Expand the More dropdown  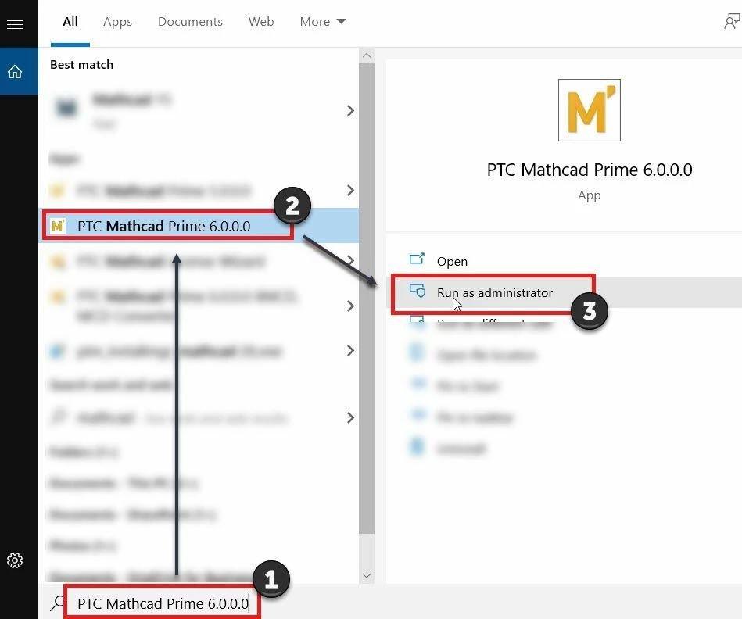[323, 22]
